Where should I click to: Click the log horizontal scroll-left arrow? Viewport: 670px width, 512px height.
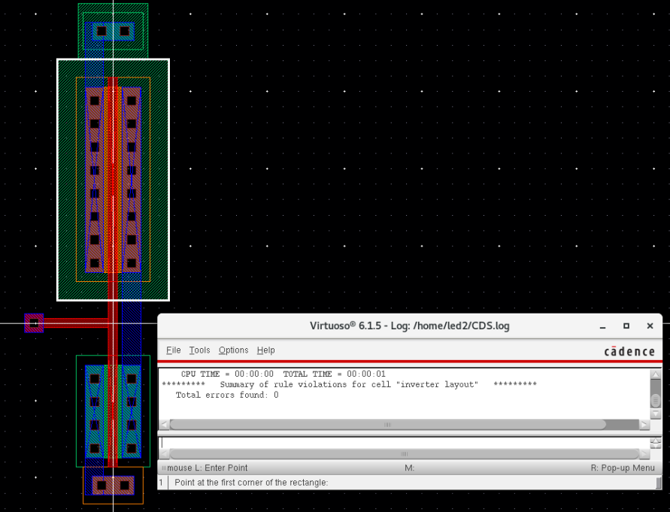(x=163, y=425)
